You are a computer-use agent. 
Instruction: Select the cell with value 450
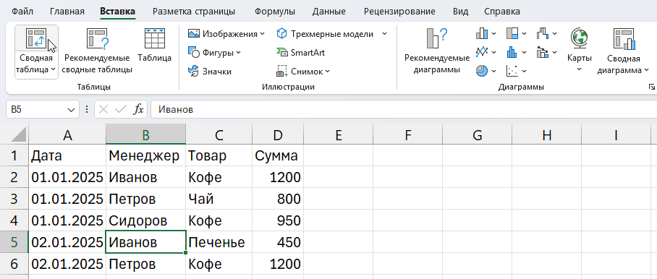278,241
